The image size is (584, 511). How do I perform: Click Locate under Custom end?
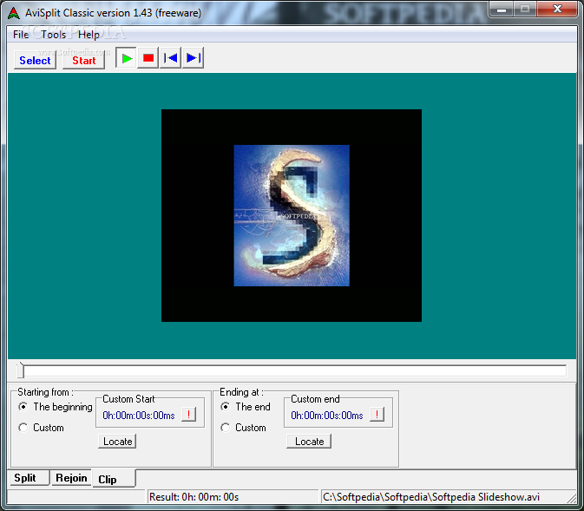tap(309, 442)
